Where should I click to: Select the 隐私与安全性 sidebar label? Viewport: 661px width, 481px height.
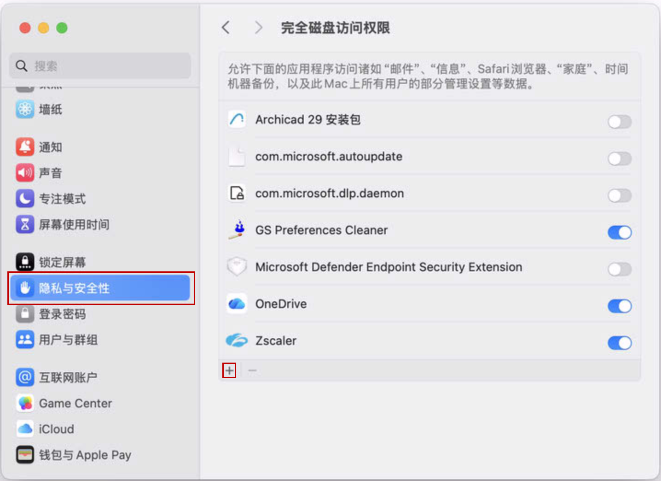74,288
